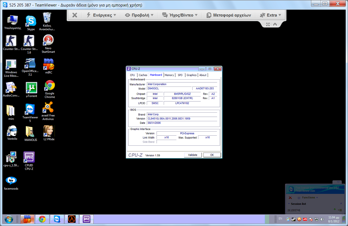This screenshot has width=348, height=226.
Task: Open L2 PRide desktop icon
Action: click(x=49, y=133)
